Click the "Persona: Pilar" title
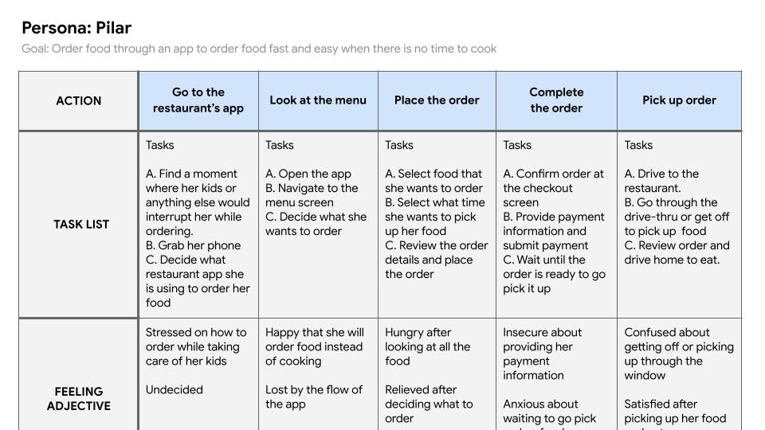The image size is (765, 430). (76, 28)
